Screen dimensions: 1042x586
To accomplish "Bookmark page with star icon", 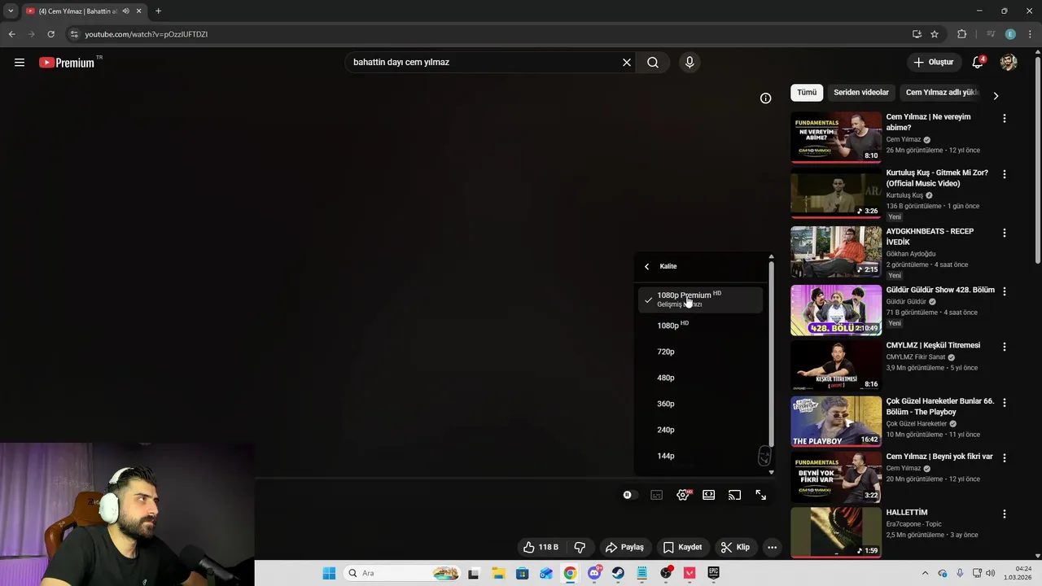I will coord(935,34).
